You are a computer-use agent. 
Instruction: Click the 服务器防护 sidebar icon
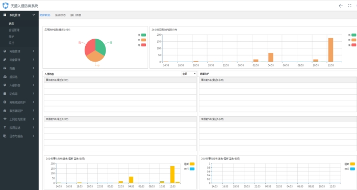tap(5, 111)
